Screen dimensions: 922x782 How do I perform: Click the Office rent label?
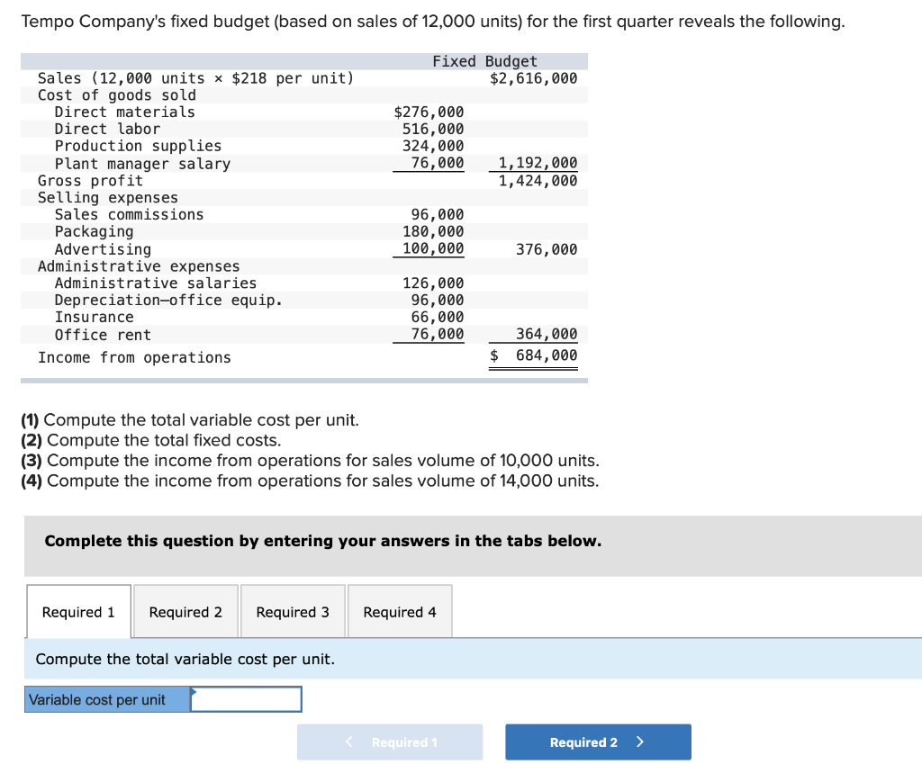pos(103,335)
